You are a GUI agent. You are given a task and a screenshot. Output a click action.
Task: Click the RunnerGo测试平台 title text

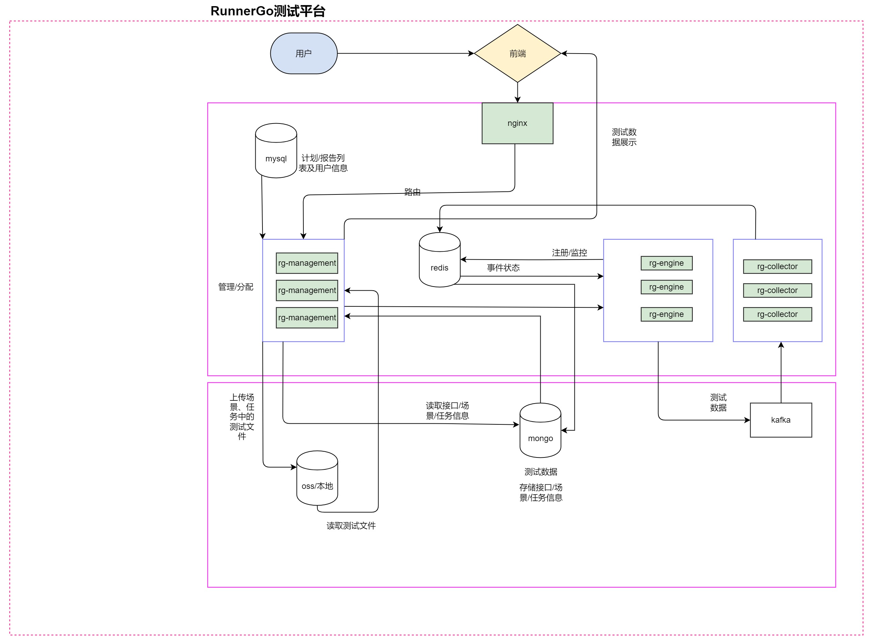(x=268, y=11)
